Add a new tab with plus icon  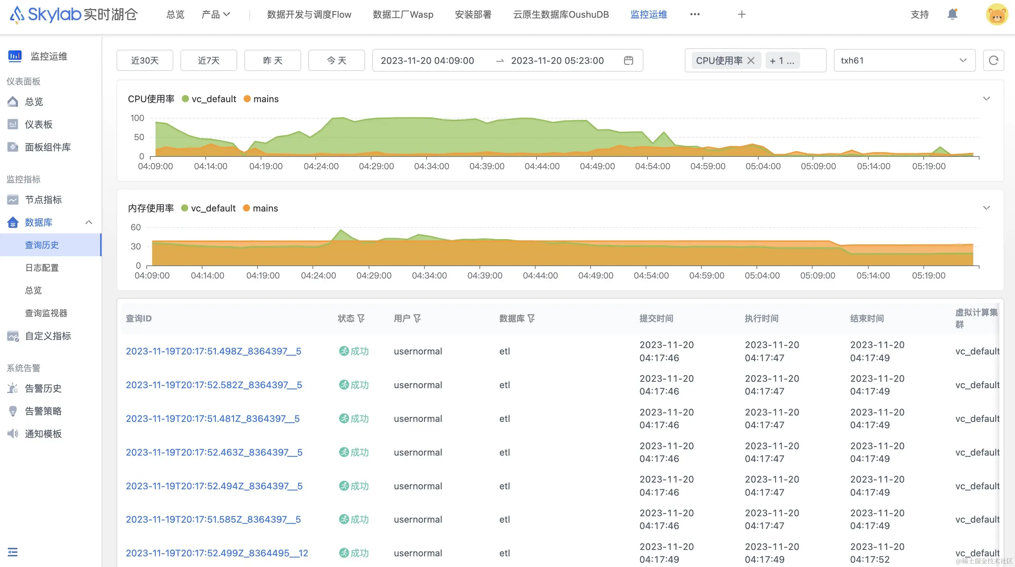point(742,15)
